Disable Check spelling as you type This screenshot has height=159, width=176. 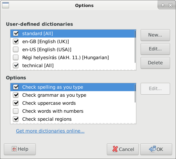pyautogui.click(x=16, y=87)
